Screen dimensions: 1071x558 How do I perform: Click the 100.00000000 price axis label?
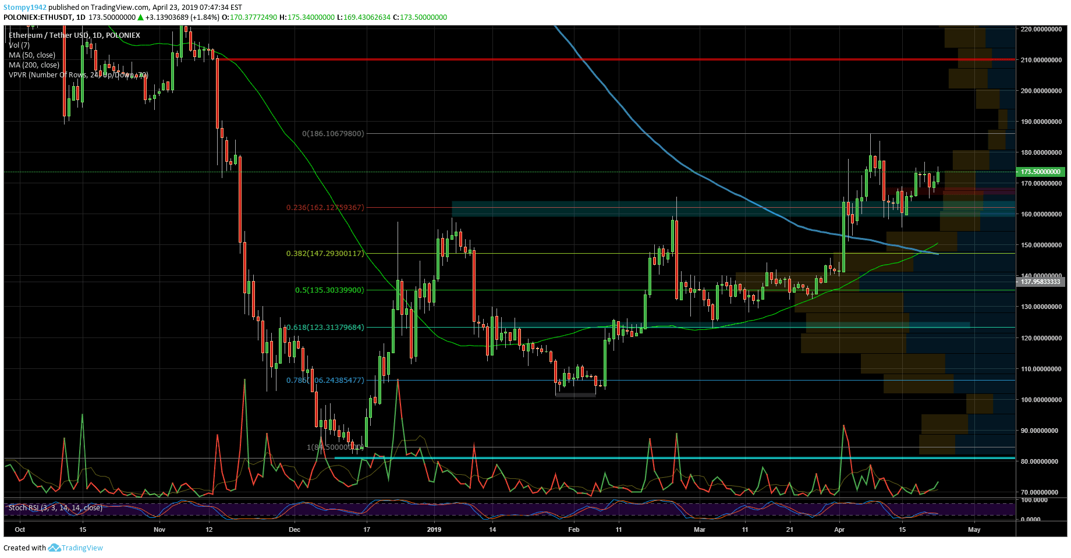click(1041, 400)
